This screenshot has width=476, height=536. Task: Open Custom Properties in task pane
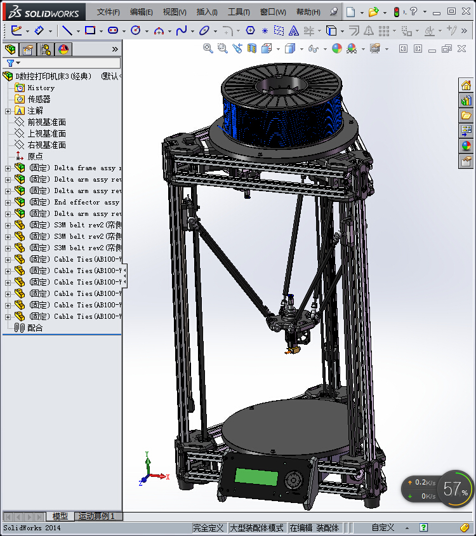click(466, 161)
